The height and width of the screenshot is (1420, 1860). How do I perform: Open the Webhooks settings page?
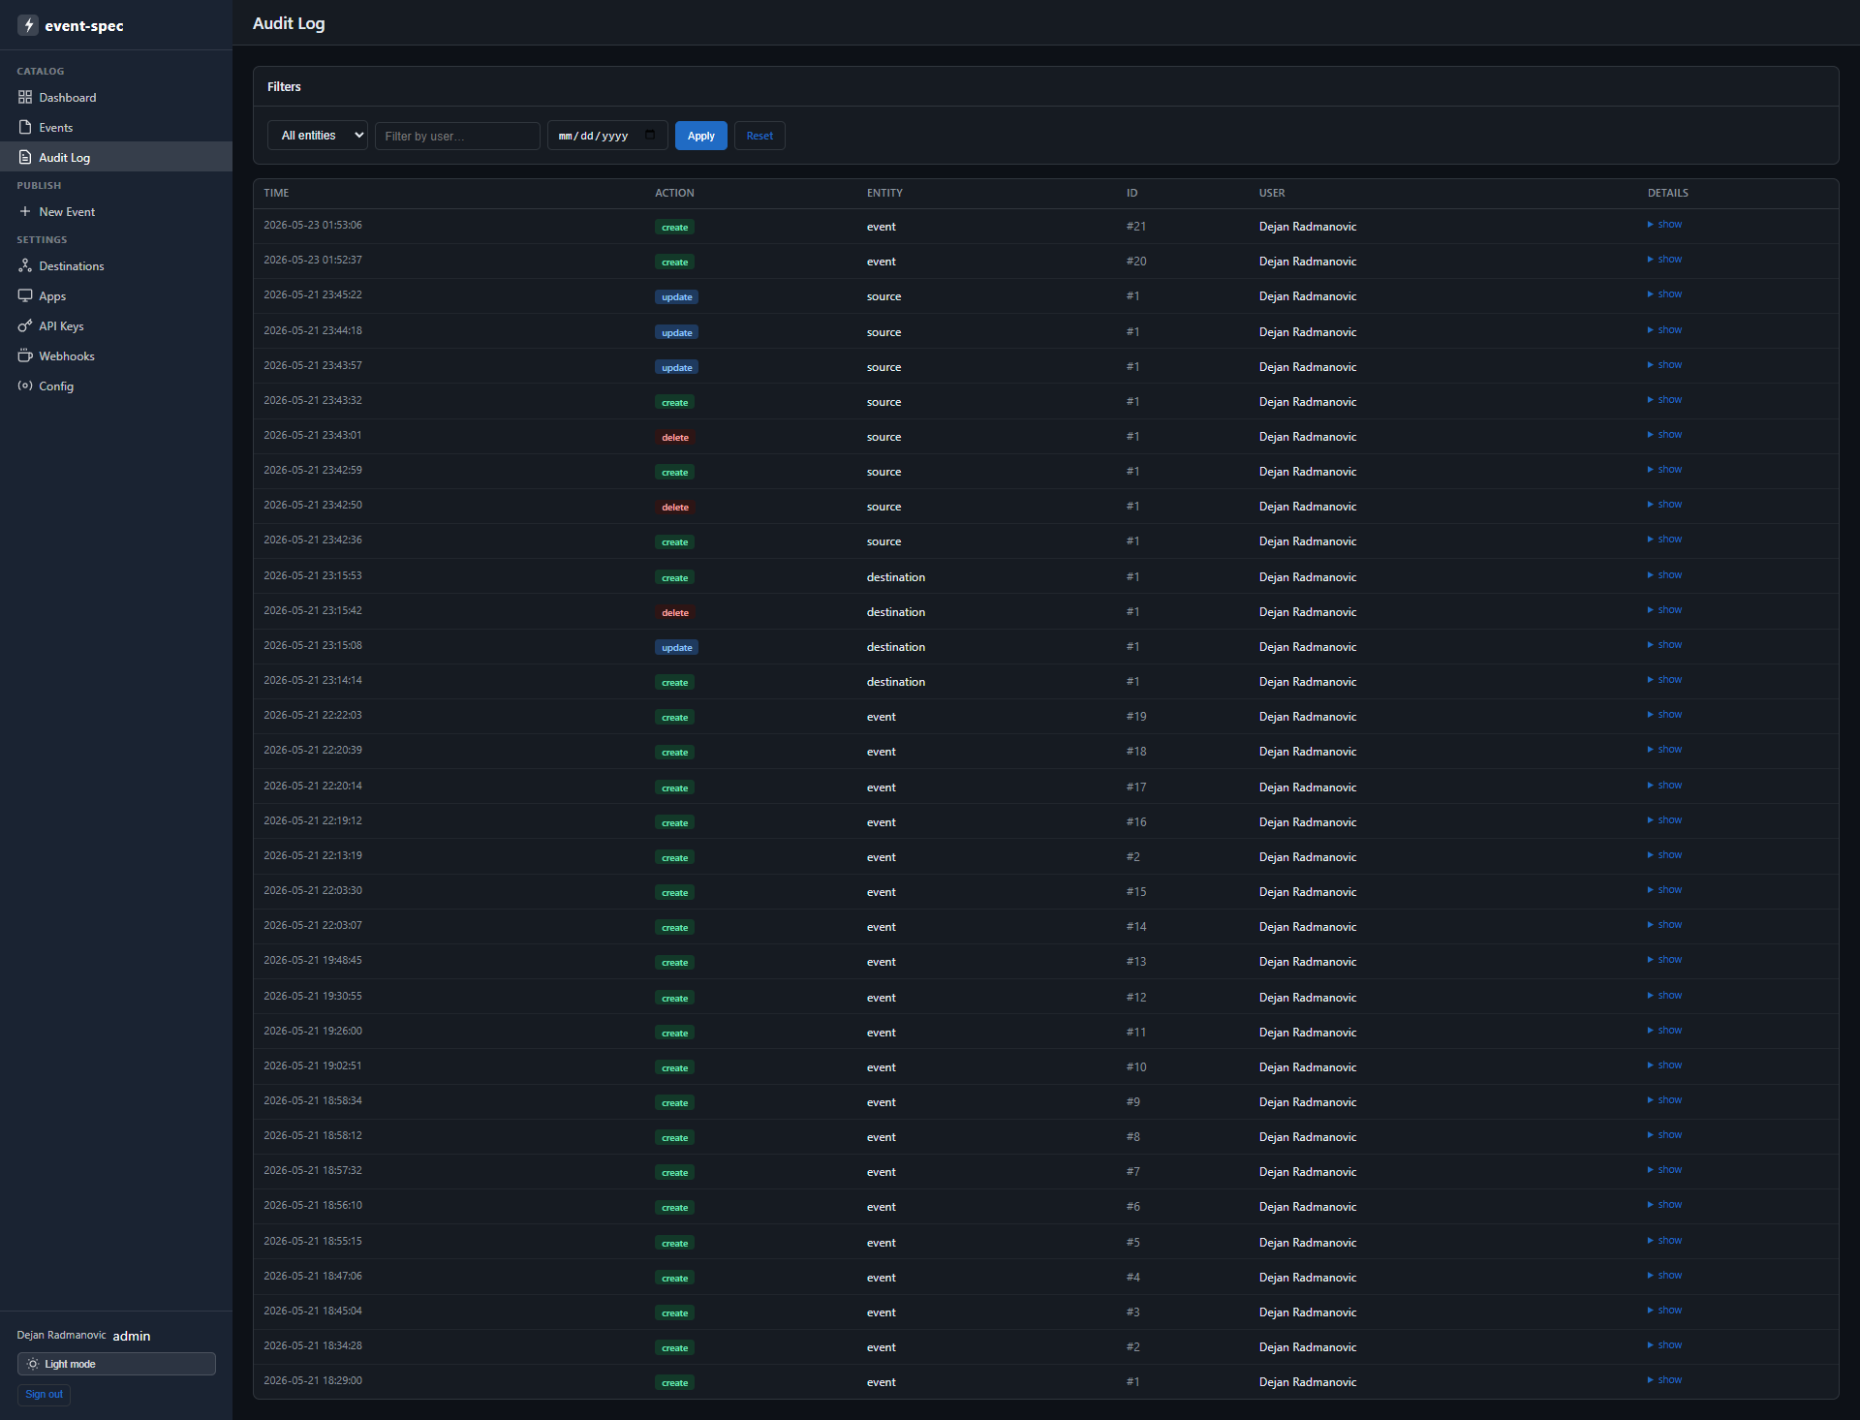pos(116,355)
